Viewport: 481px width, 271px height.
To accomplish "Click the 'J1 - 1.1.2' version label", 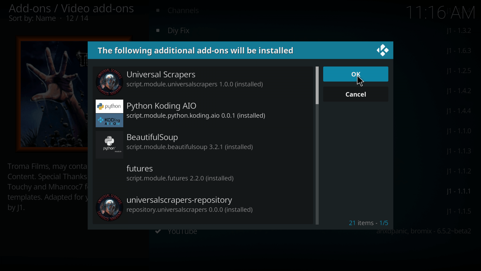I will pyautogui.click(x=459, y=171).
